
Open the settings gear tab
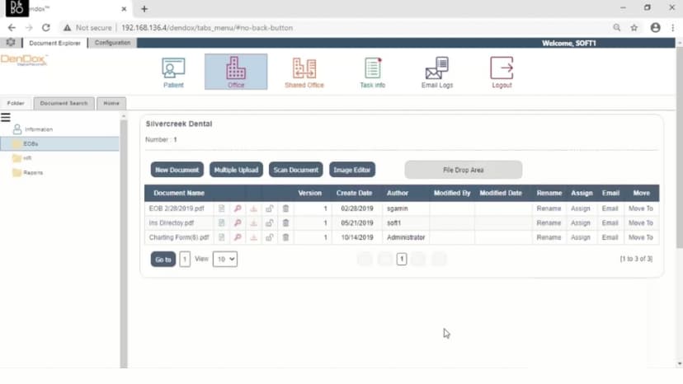(x=11, y=42)
